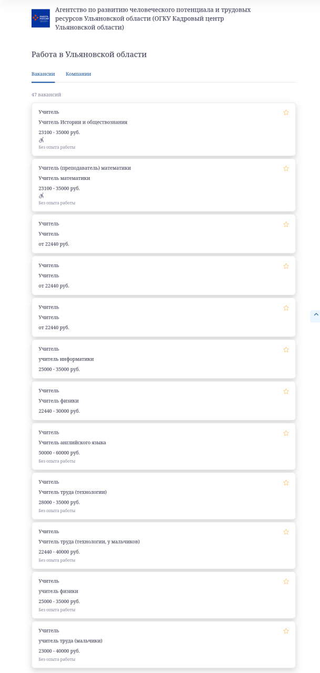Click the scroll-to-top chevron button
Screen dimensions: 320x673
pyautogui.click(x=316, y=315)
